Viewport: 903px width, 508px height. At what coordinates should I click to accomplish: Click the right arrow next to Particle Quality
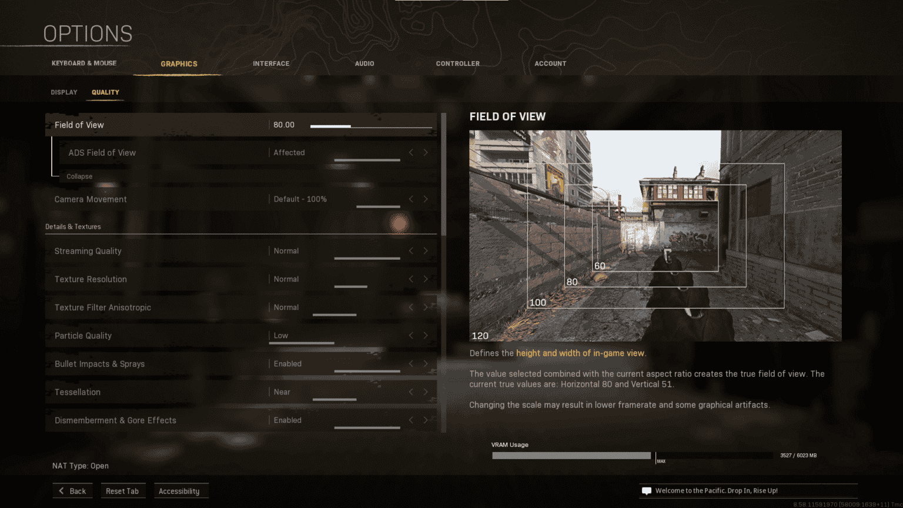coord(426,336)
